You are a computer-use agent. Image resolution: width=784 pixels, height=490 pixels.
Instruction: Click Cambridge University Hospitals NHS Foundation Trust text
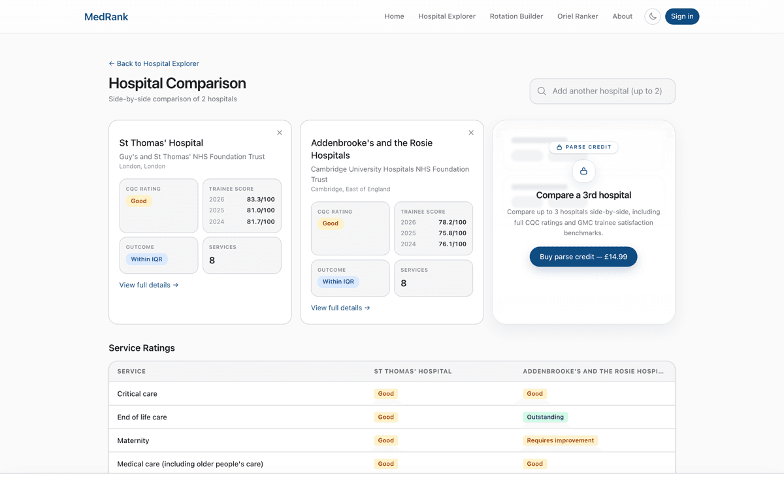coord(390,174)
